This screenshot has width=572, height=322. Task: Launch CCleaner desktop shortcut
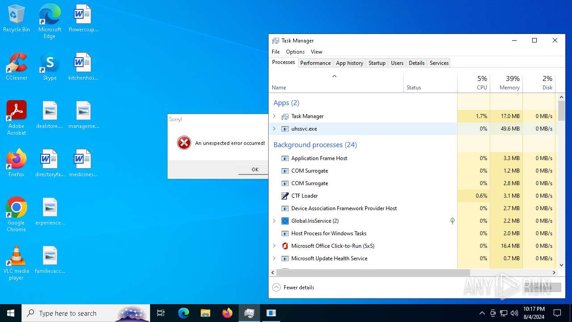[x=17, y=67]
